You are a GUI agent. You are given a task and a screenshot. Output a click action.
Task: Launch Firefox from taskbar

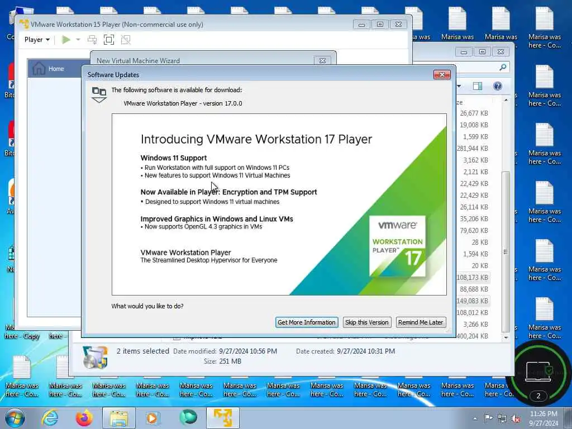(84, 418)
